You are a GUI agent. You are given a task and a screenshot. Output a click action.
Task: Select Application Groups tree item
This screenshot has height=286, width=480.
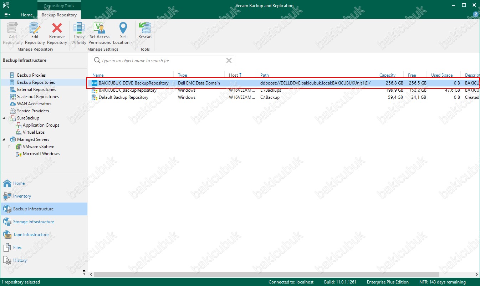41,125
